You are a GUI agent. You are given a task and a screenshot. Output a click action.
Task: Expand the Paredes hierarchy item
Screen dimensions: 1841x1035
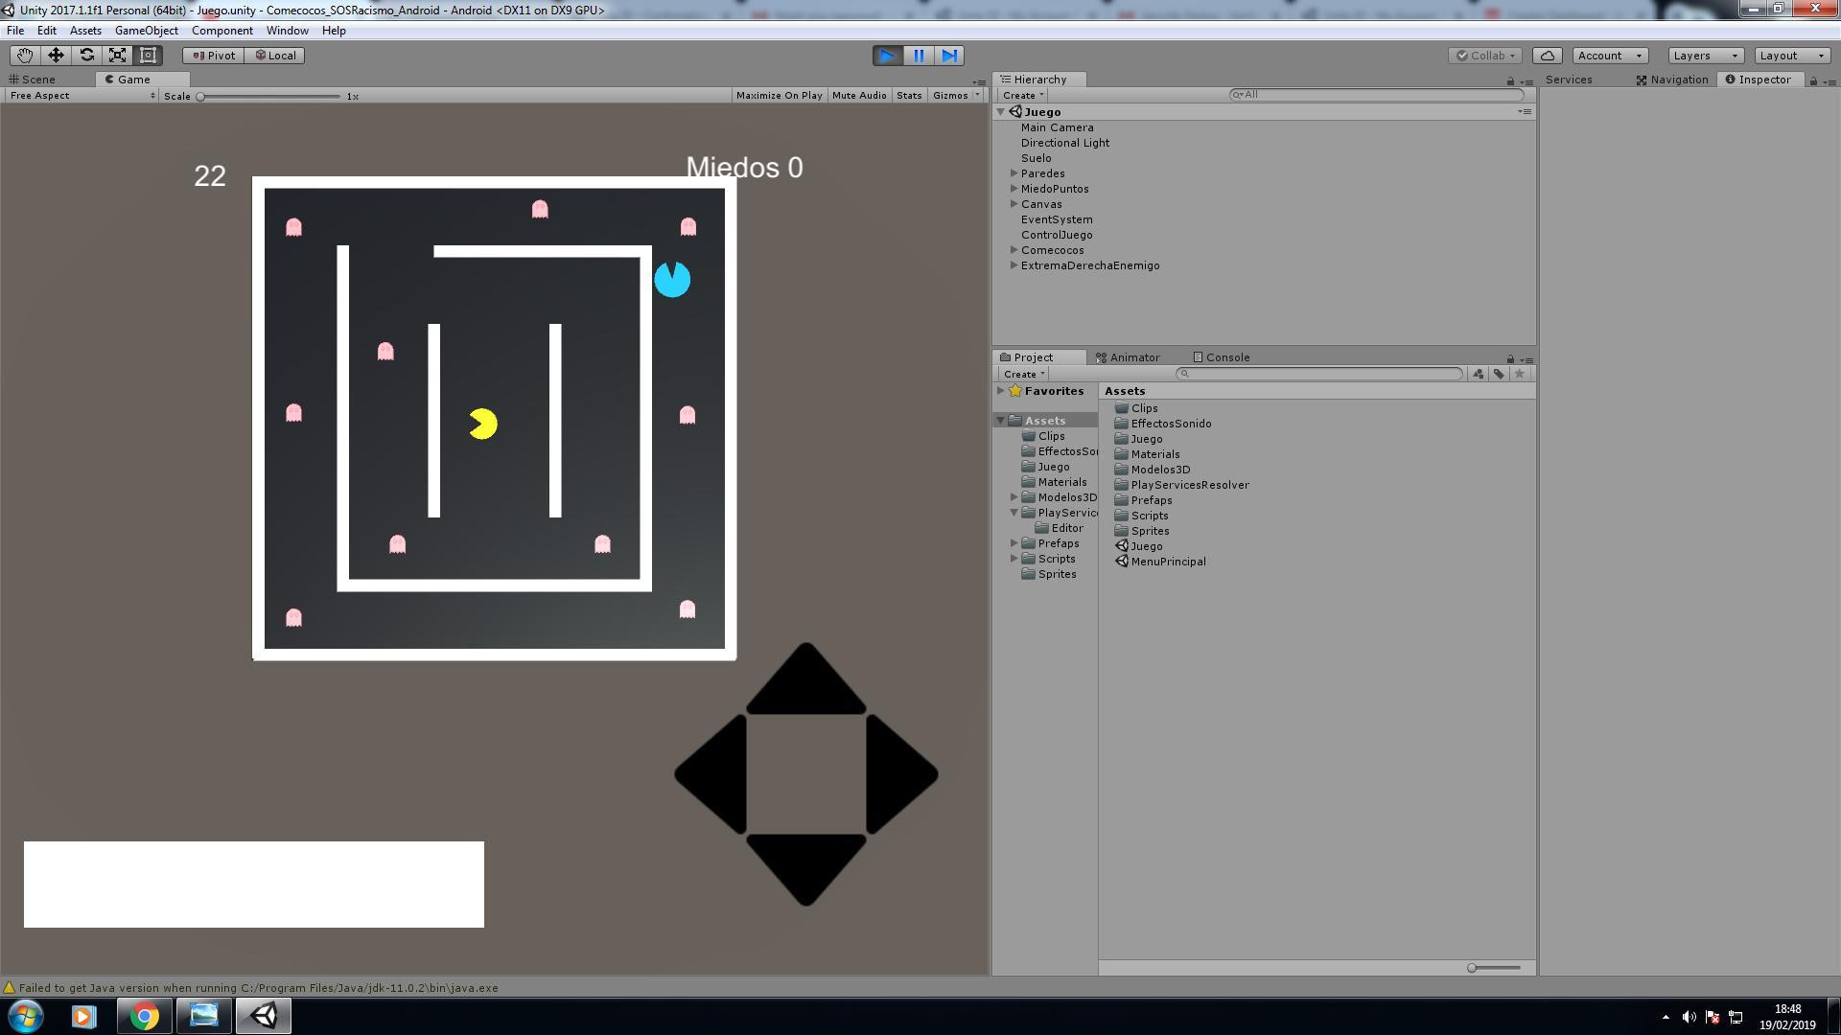point(1014,173)
